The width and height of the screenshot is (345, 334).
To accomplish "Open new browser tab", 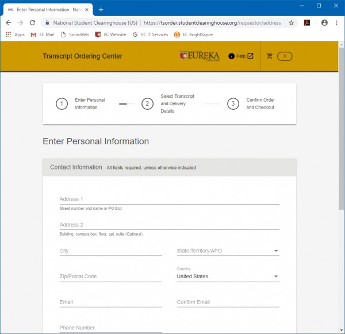I will pyautogui.click(x=101, y=9).
